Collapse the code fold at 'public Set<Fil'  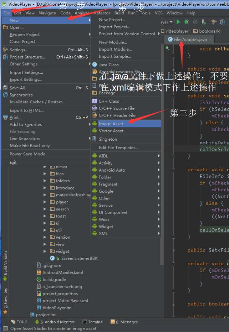173,250
